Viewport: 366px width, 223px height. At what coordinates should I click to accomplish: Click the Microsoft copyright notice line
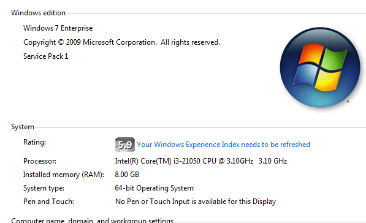[x=121, y=42]
